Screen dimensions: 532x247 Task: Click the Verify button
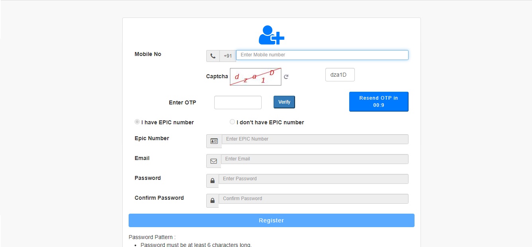[284, 102]
